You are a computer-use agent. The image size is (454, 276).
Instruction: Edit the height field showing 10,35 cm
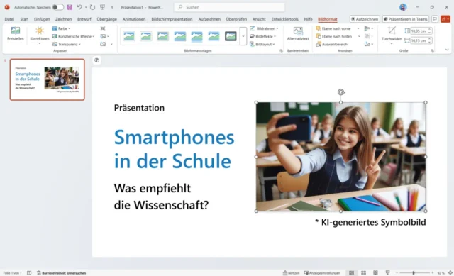(419, 31)
